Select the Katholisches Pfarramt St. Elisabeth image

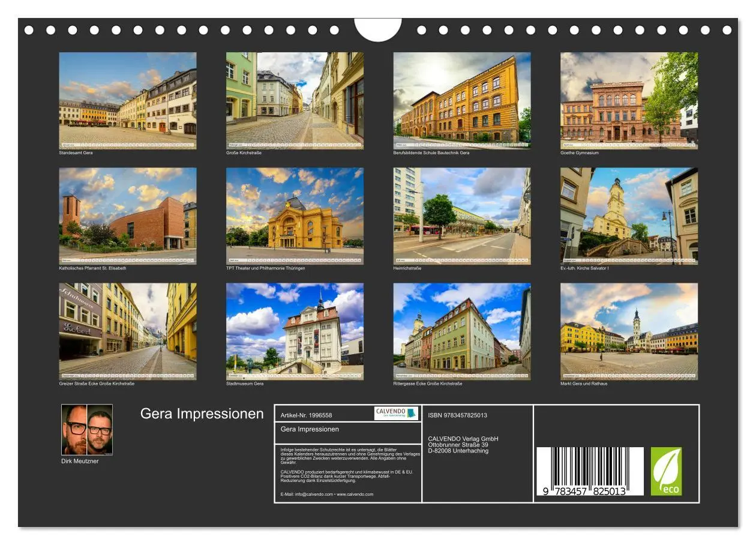coord(128,216)
